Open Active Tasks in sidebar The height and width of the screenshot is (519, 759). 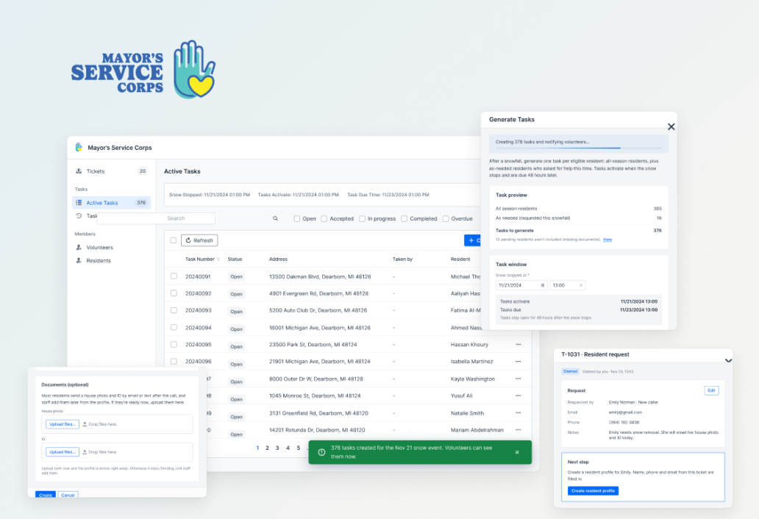tap(111, 203)
